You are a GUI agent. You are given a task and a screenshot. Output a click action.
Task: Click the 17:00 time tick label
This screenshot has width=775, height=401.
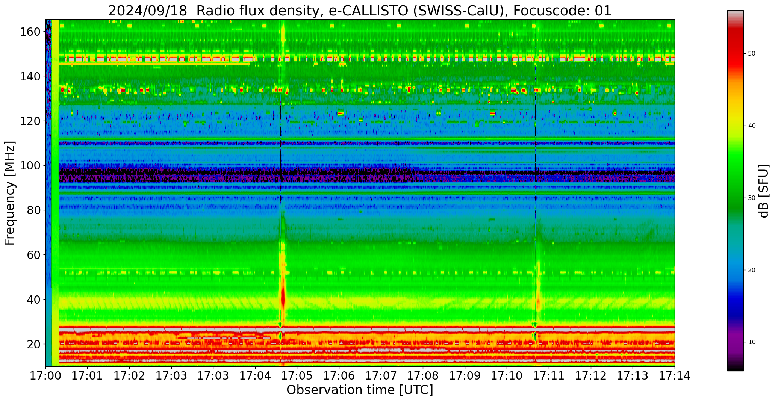point(46,376)
